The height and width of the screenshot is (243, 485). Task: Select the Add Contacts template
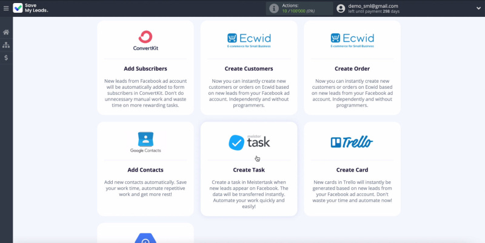tap(145, 170)
